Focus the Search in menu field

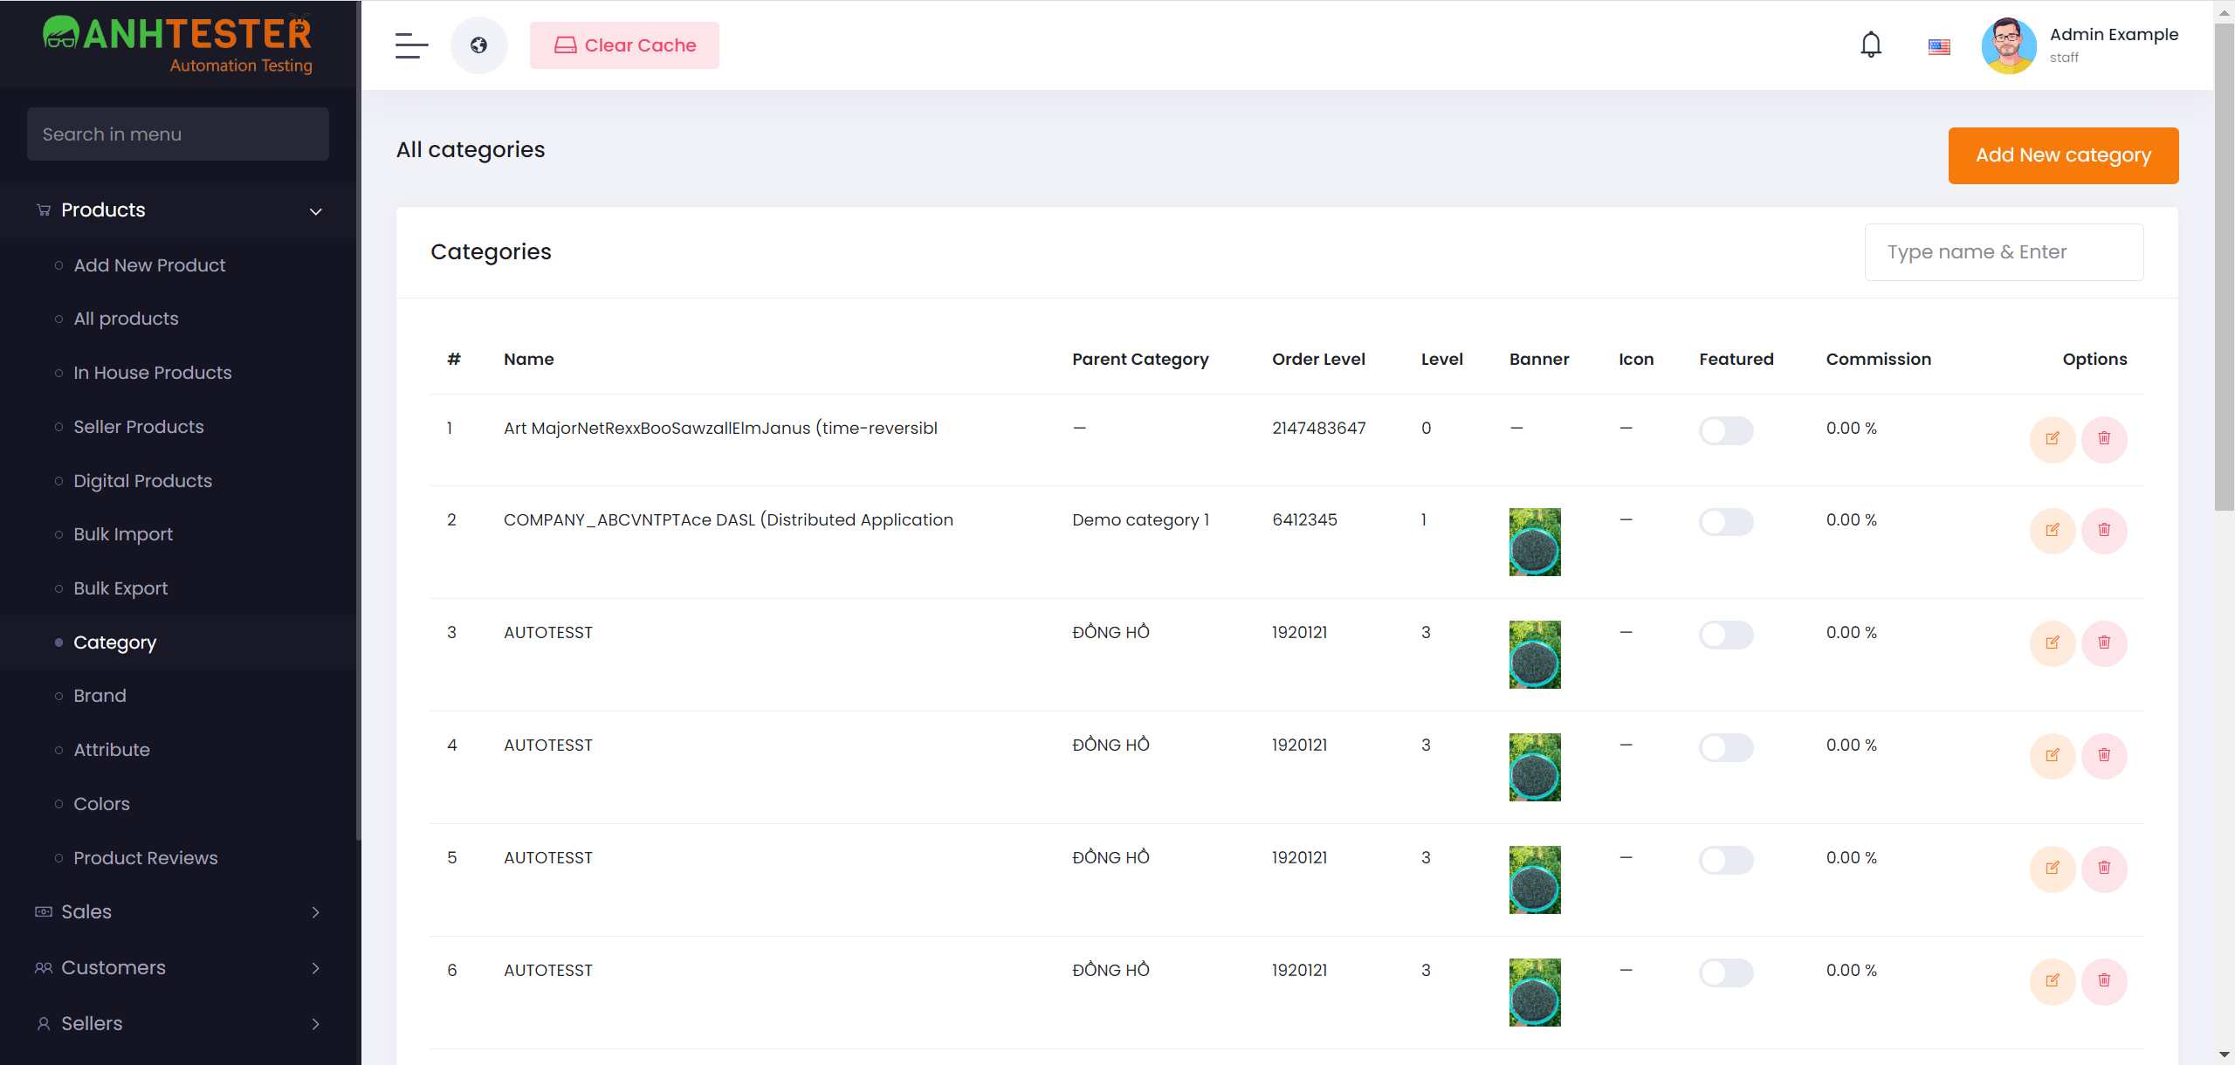pyautogui.click(x=178, y=134)
